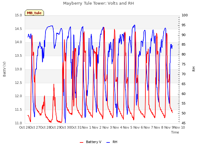Click the chart title 'Mayberry Tule Tower: Volts and RH'
This screenshot has height=148, width=198.
coord(98,3)
